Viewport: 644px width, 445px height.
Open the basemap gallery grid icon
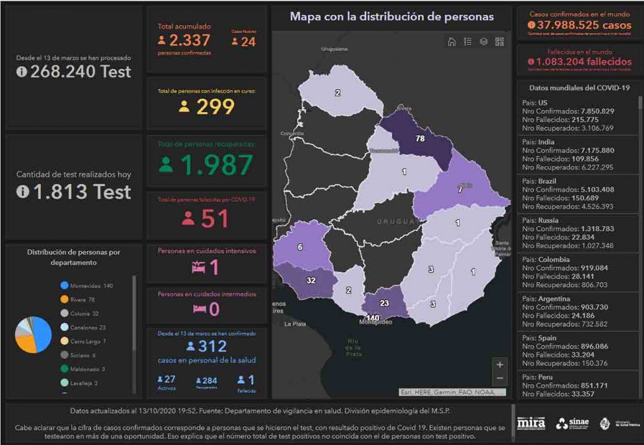point(500,42)
